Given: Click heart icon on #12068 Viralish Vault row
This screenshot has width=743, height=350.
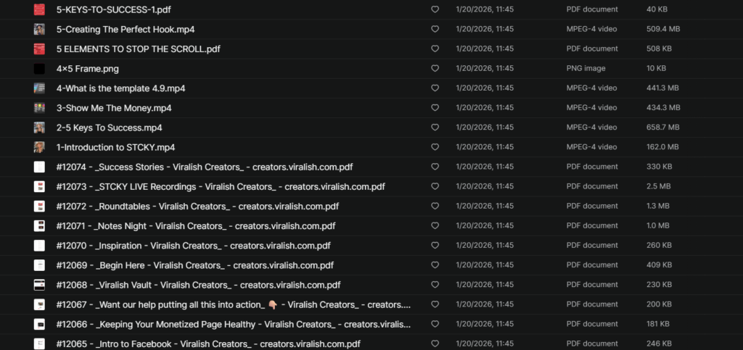Looking at the screenshot, I should (x=435, y=285).
